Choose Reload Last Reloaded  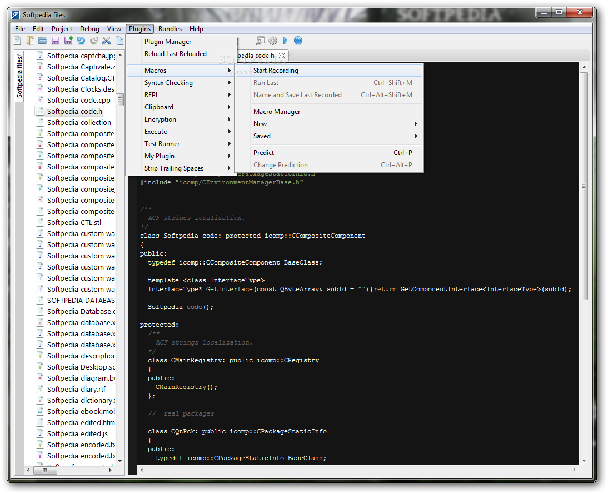click(181, 54)
